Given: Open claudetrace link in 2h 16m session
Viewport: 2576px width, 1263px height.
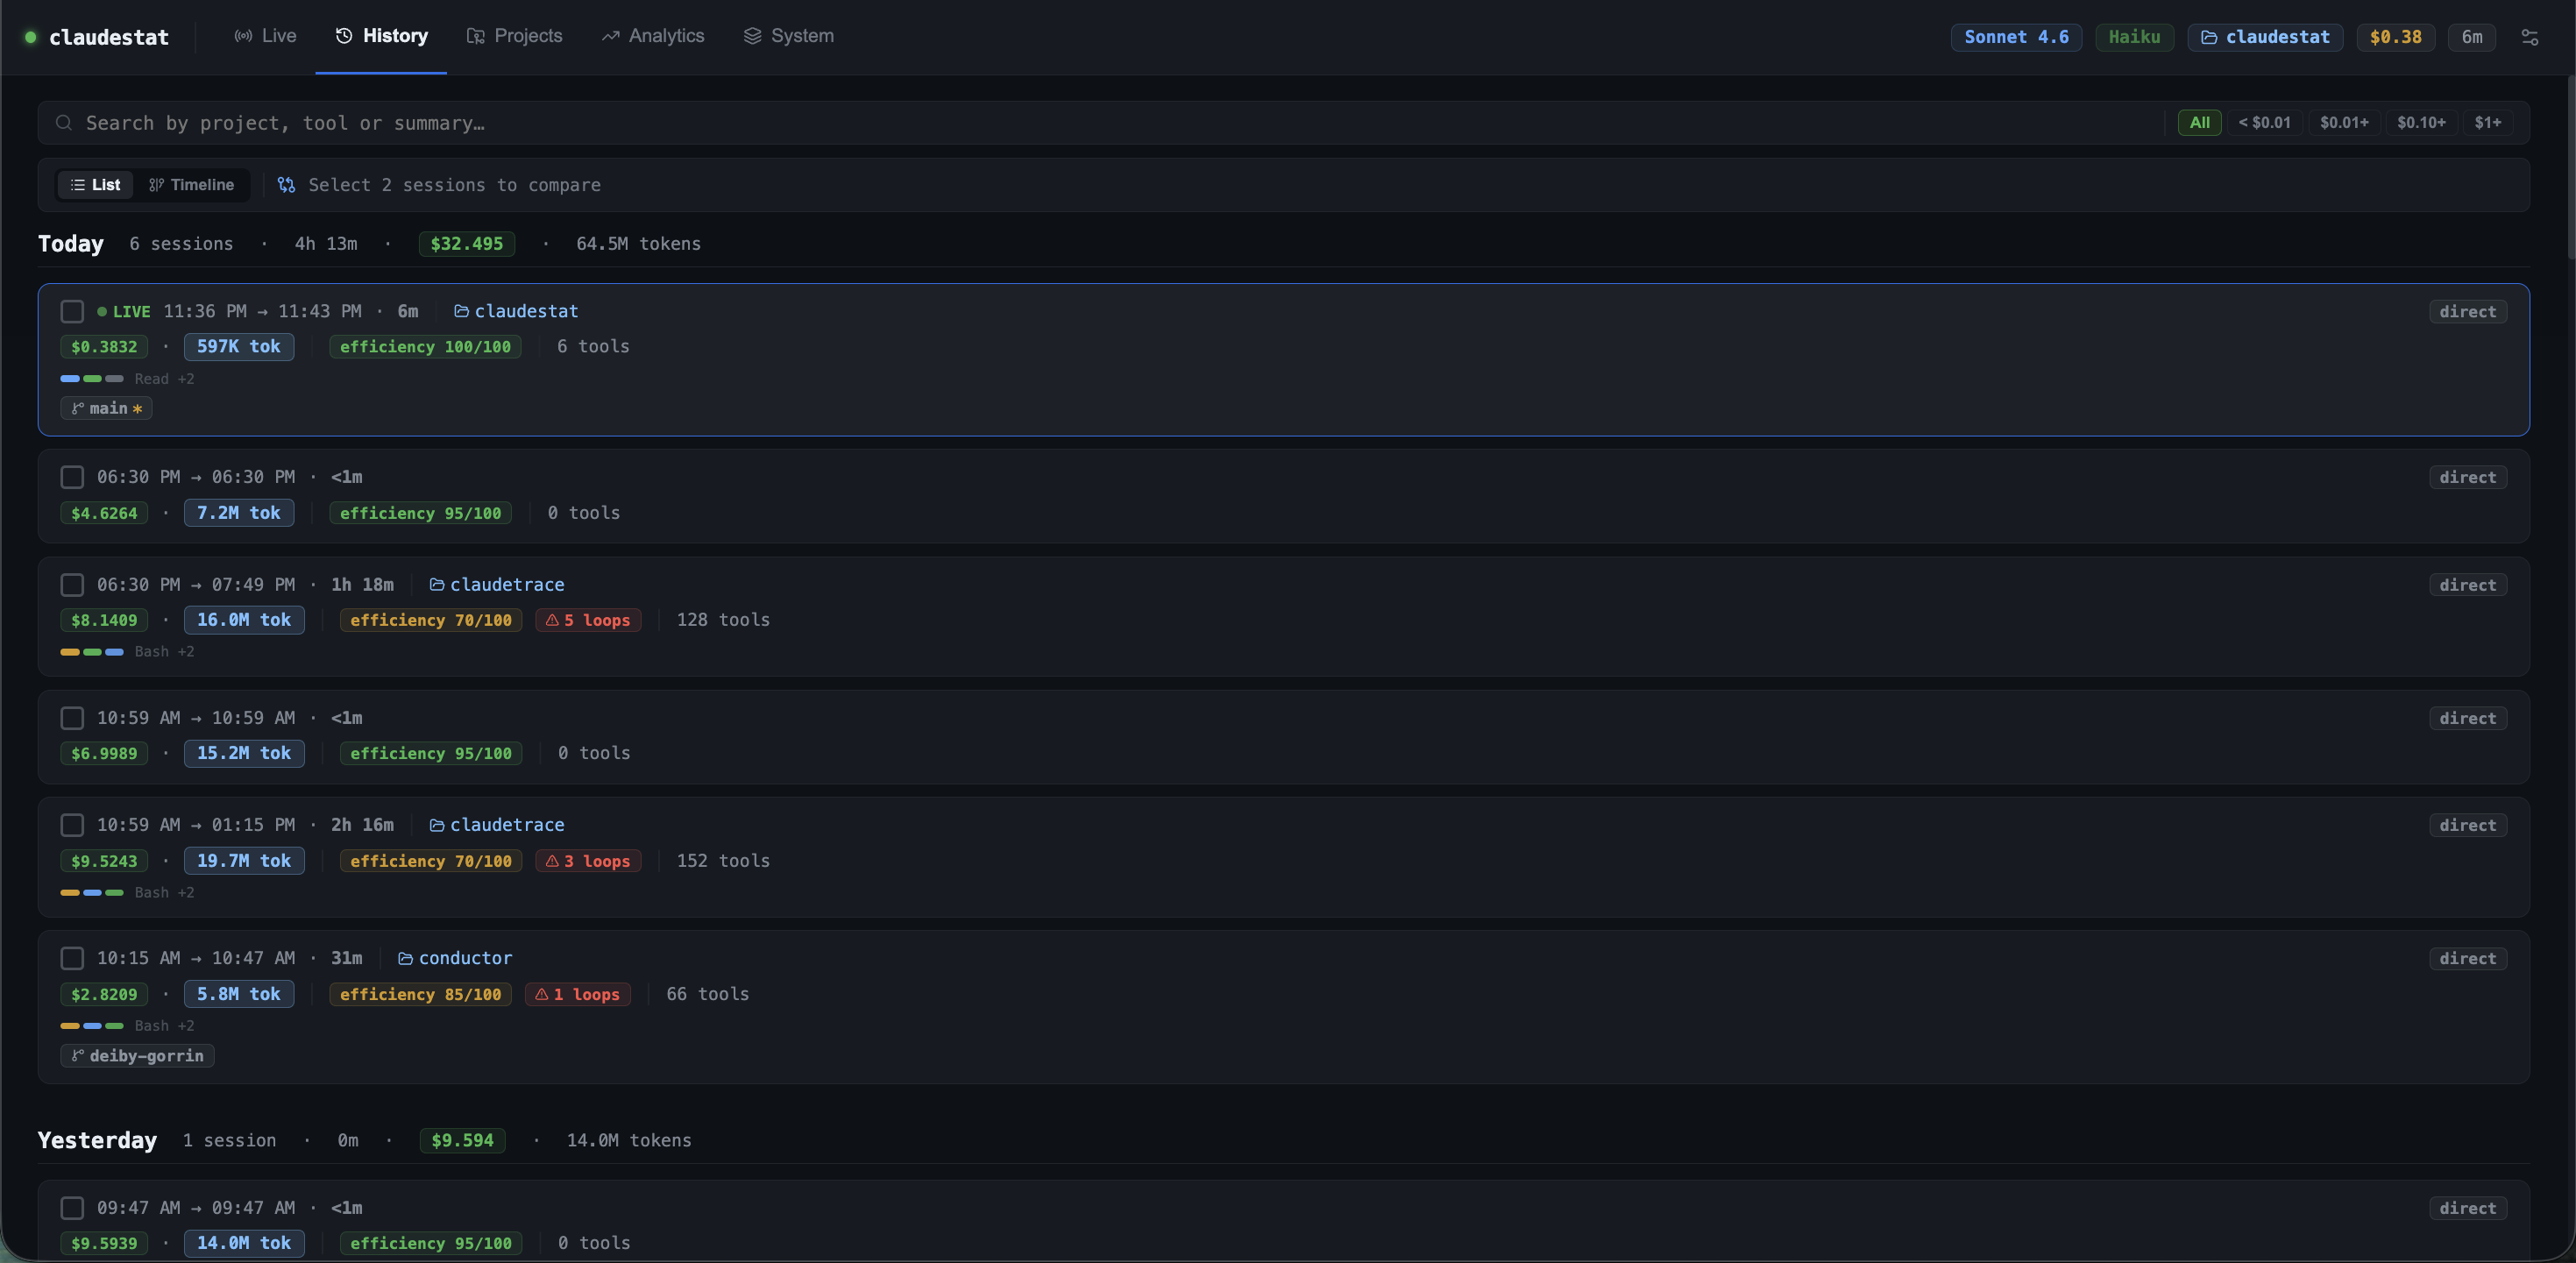Looking at the screenshot, I should tap(497, 825).
